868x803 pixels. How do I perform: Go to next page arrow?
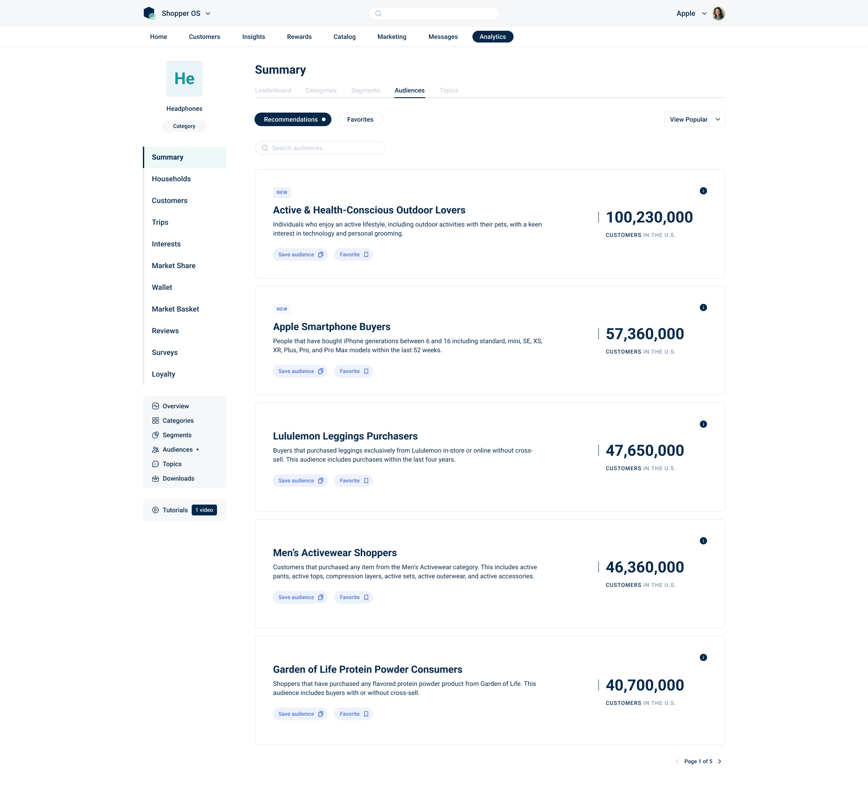(720, 761)
